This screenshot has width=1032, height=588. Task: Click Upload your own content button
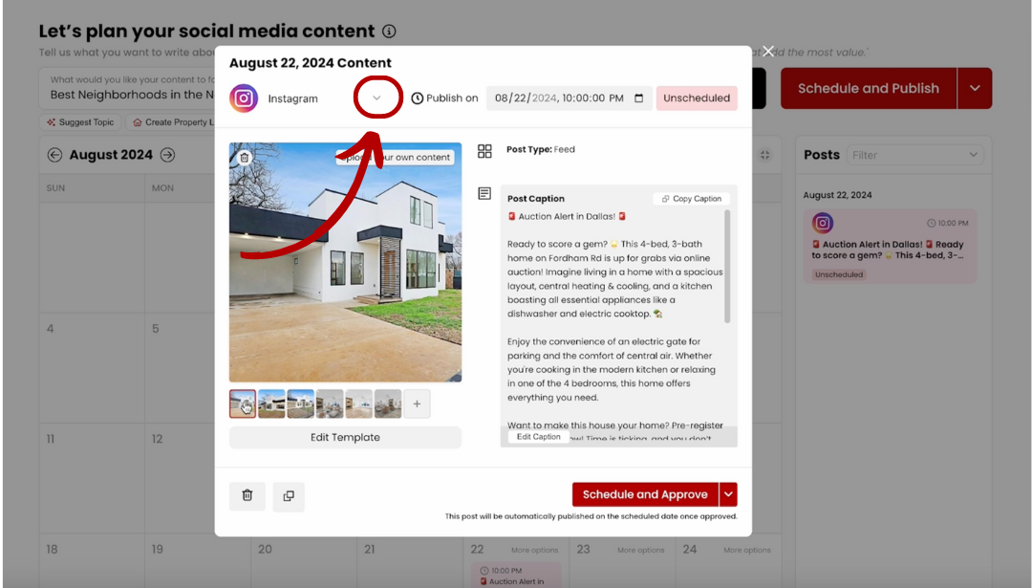tap(395, 158)
